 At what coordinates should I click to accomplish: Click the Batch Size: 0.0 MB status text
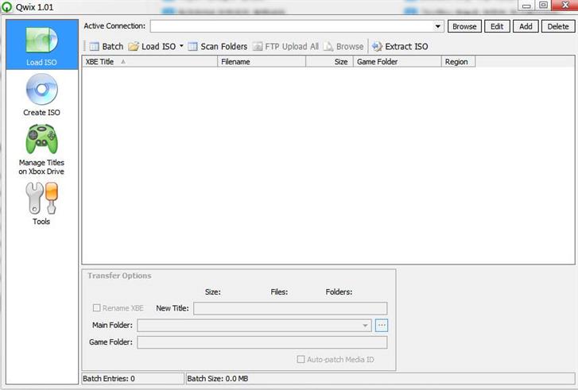[218, 379]
